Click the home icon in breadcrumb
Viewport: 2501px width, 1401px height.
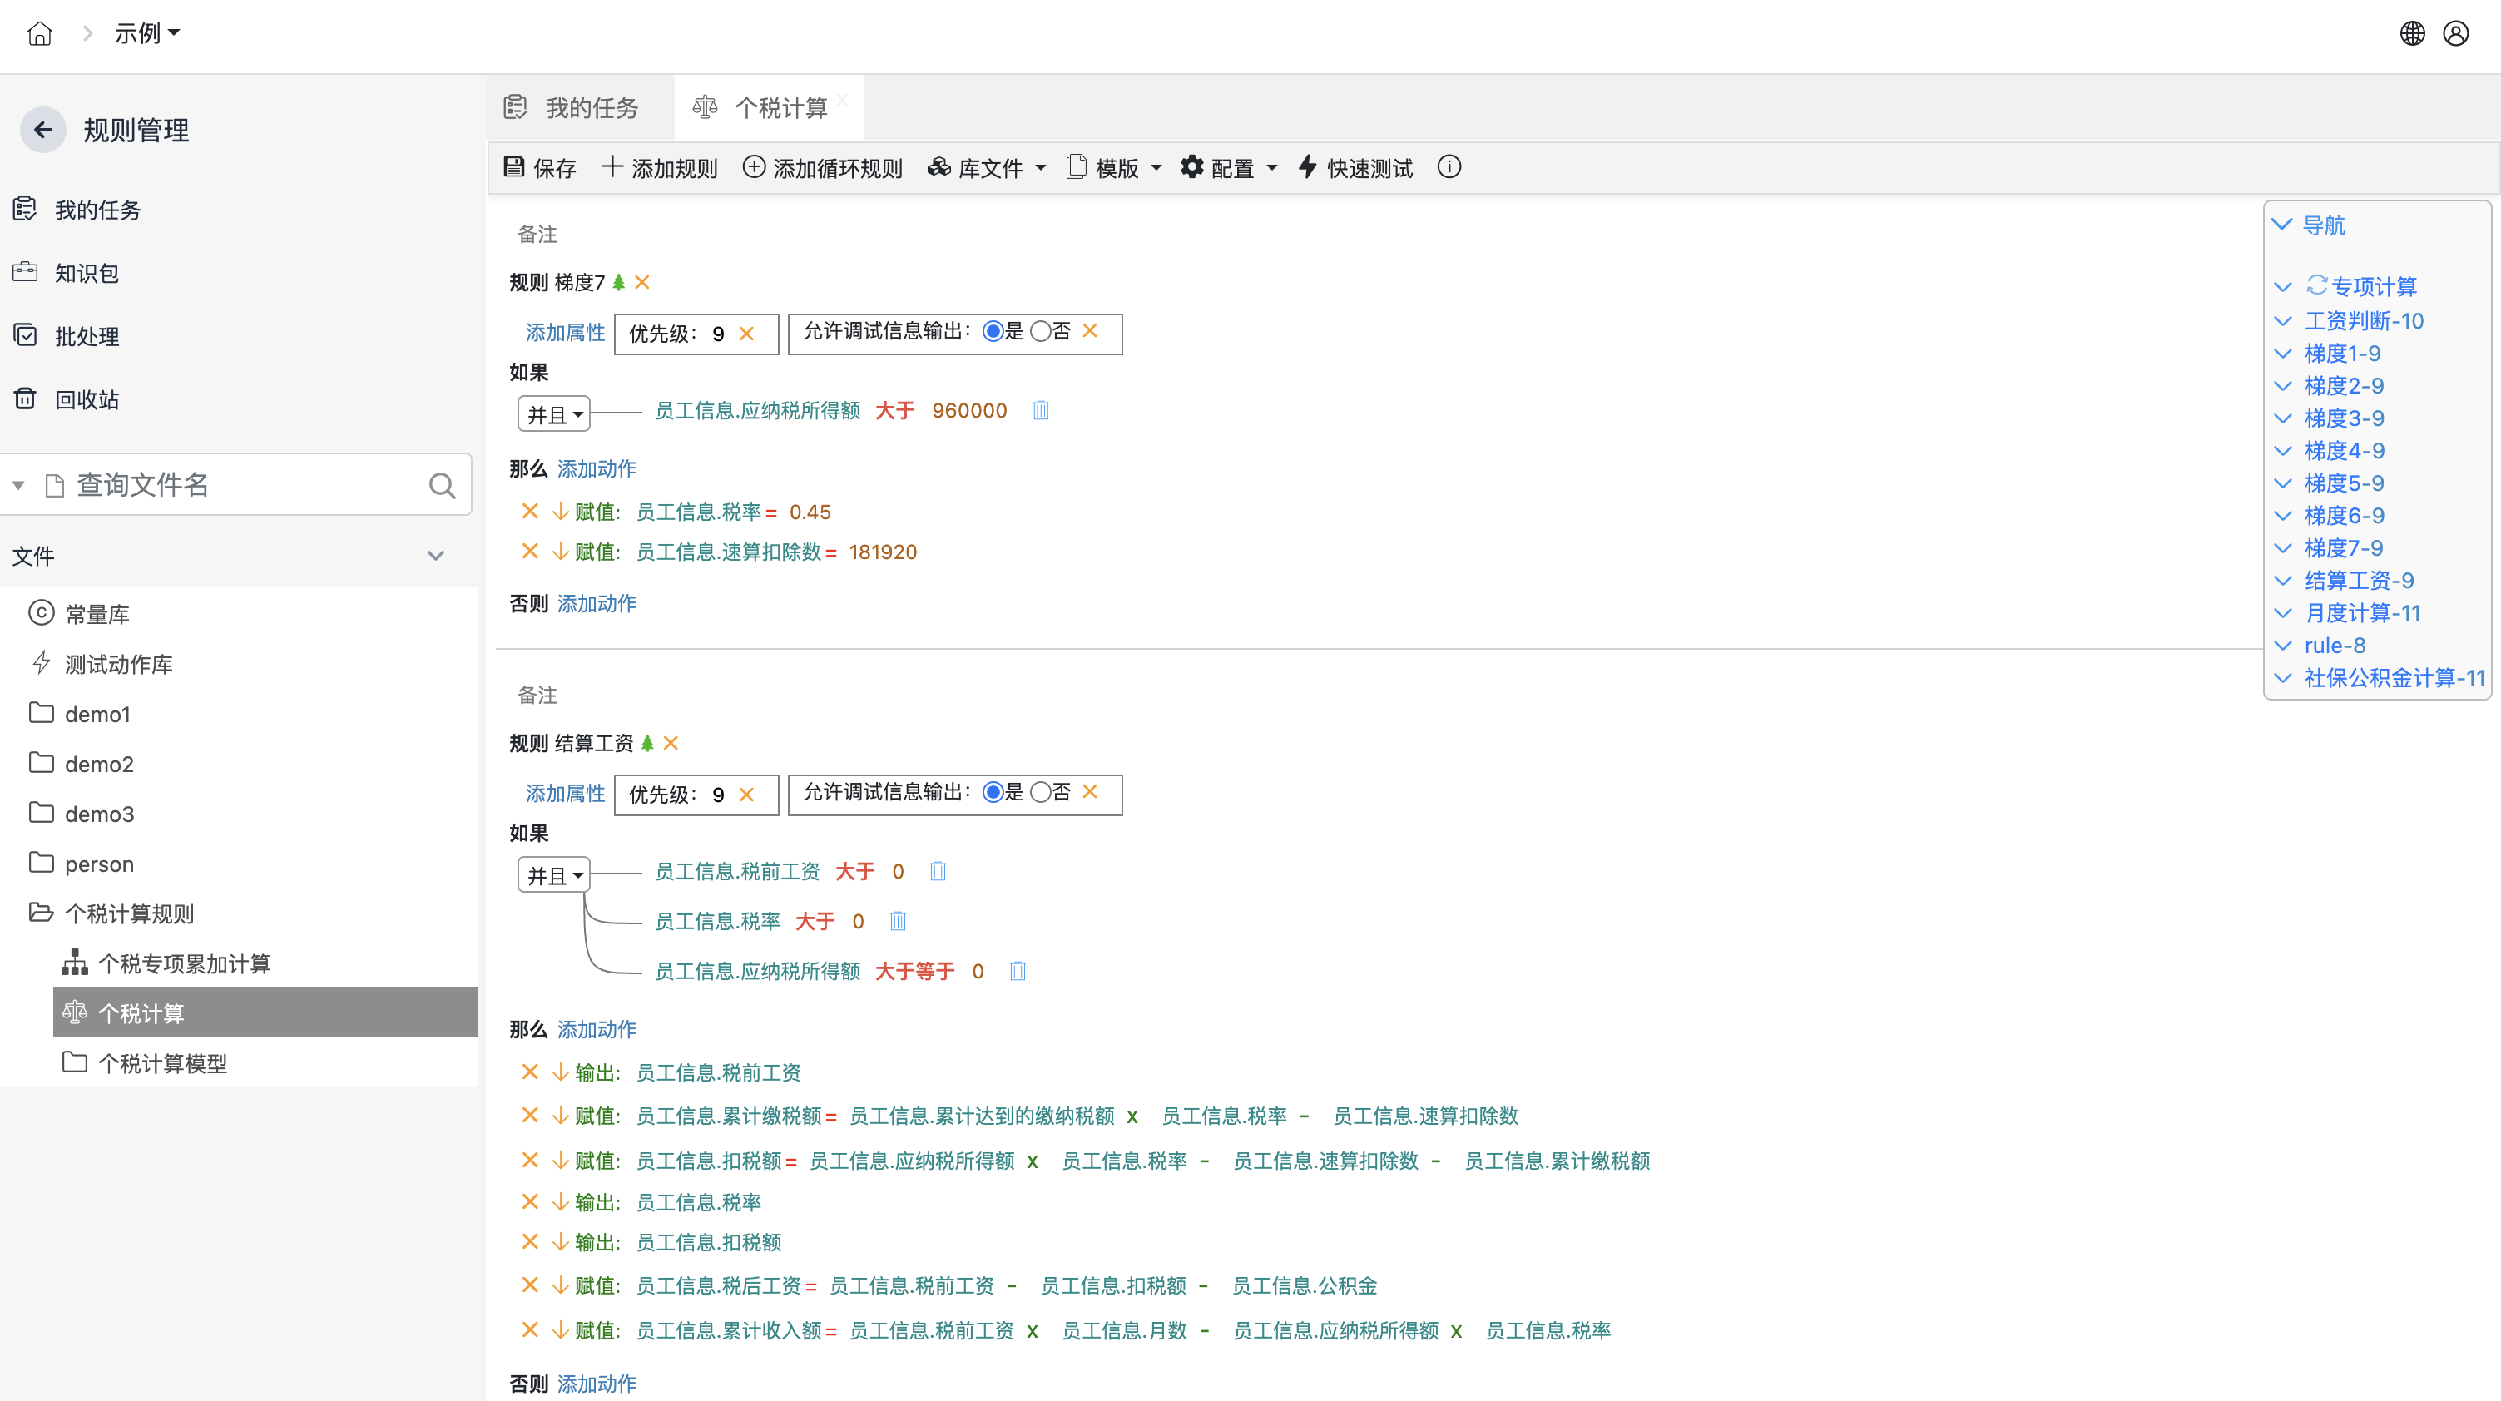coord(40,34)
